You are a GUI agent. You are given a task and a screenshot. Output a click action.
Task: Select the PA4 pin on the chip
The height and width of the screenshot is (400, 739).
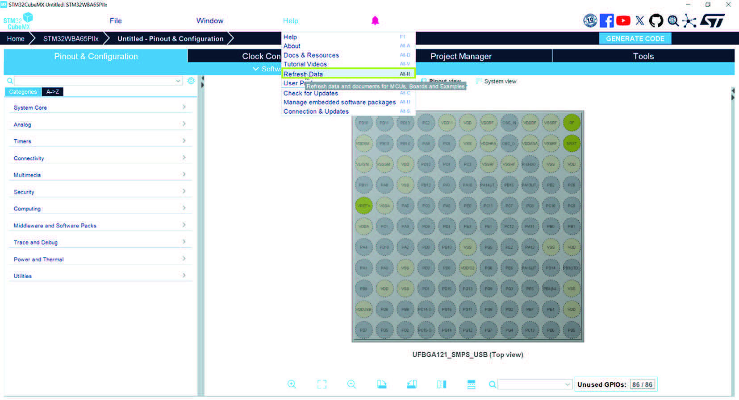363,247
